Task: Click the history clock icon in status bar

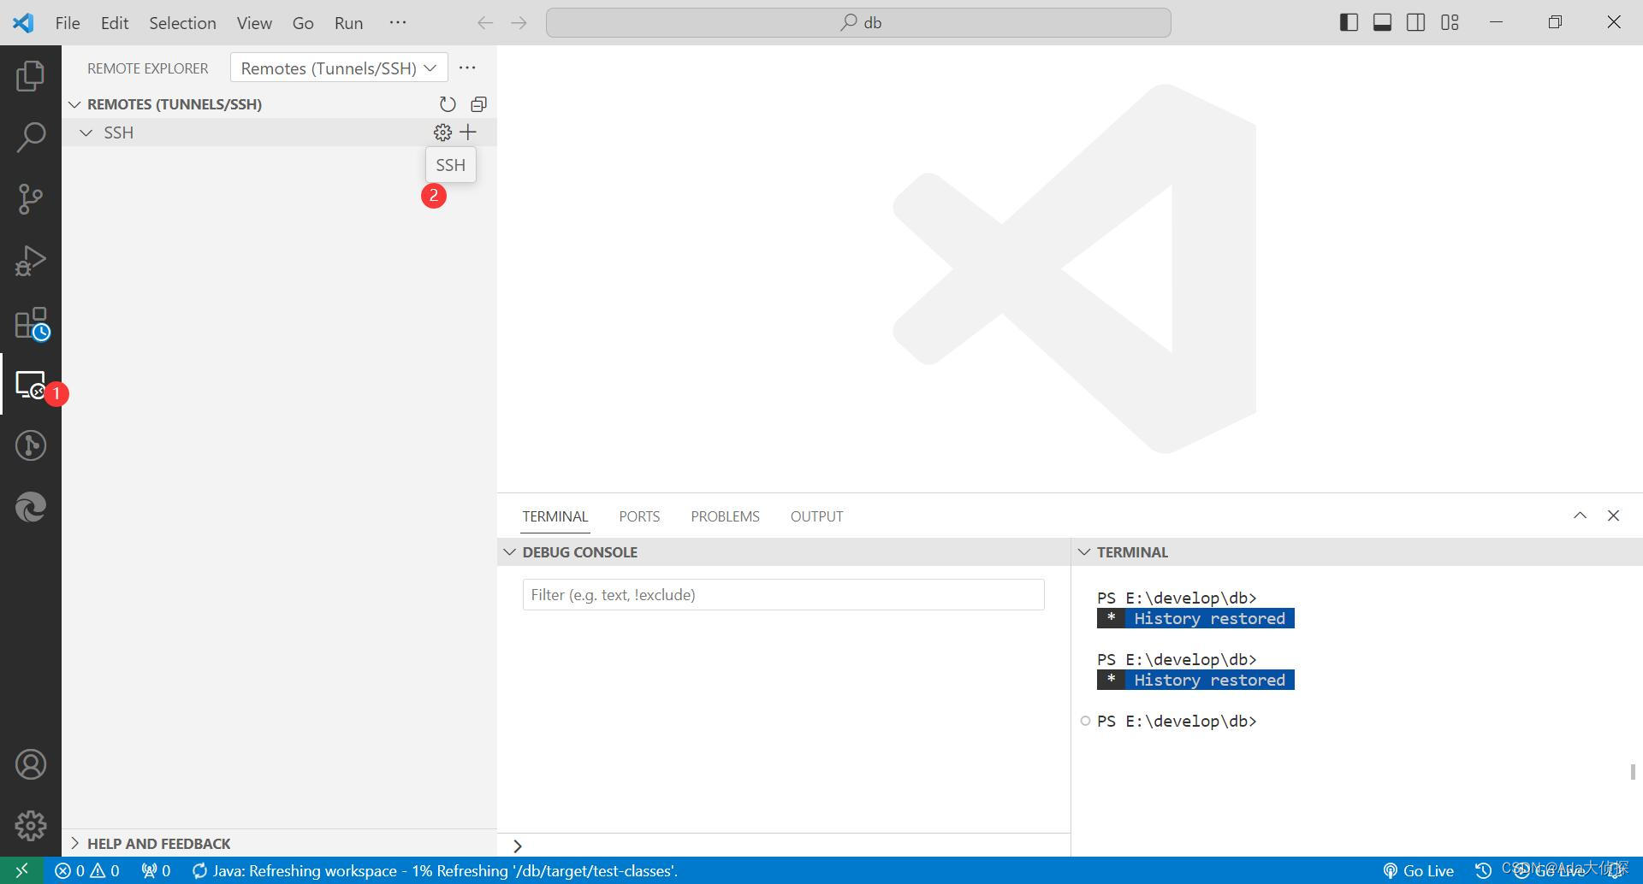Action: click(1483, 870)
